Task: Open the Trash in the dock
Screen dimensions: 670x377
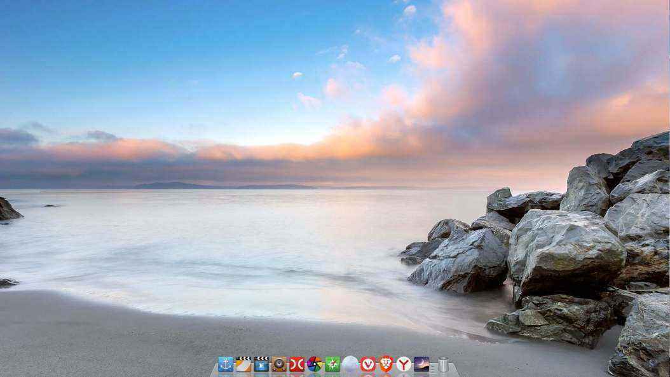Action: pos(443,364)
